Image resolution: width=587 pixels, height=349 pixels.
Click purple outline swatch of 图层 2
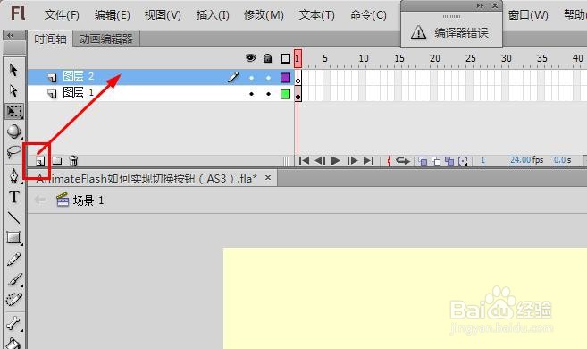click(x=285, y=78)
